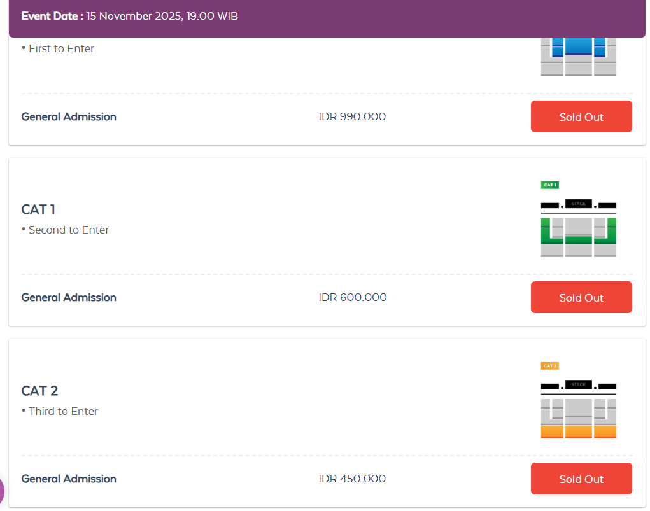Click the orange CAT 2 label badge
The image size is (650, 511).
(549, 365)
